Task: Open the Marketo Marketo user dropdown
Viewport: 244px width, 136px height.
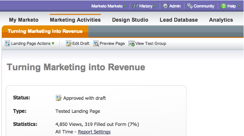Action: click(x=109, y=6)
